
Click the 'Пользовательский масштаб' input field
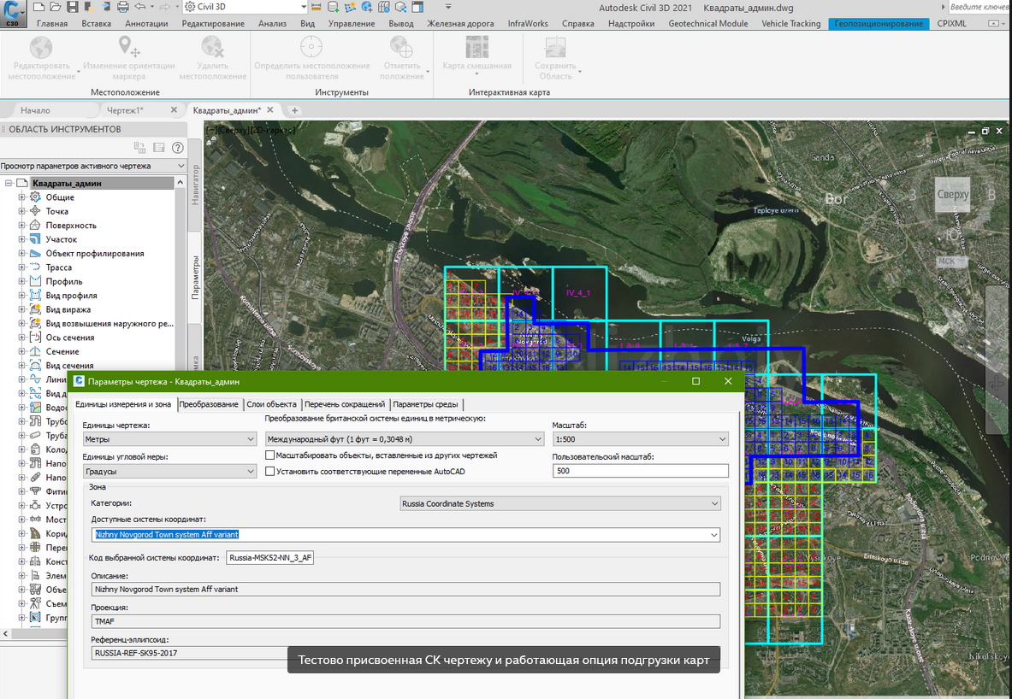pyautogui.click(x=640, y=471)
